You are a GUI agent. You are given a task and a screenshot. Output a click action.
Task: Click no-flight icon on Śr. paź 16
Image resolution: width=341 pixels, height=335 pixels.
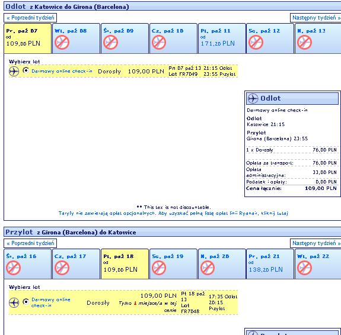pos(14,268)
